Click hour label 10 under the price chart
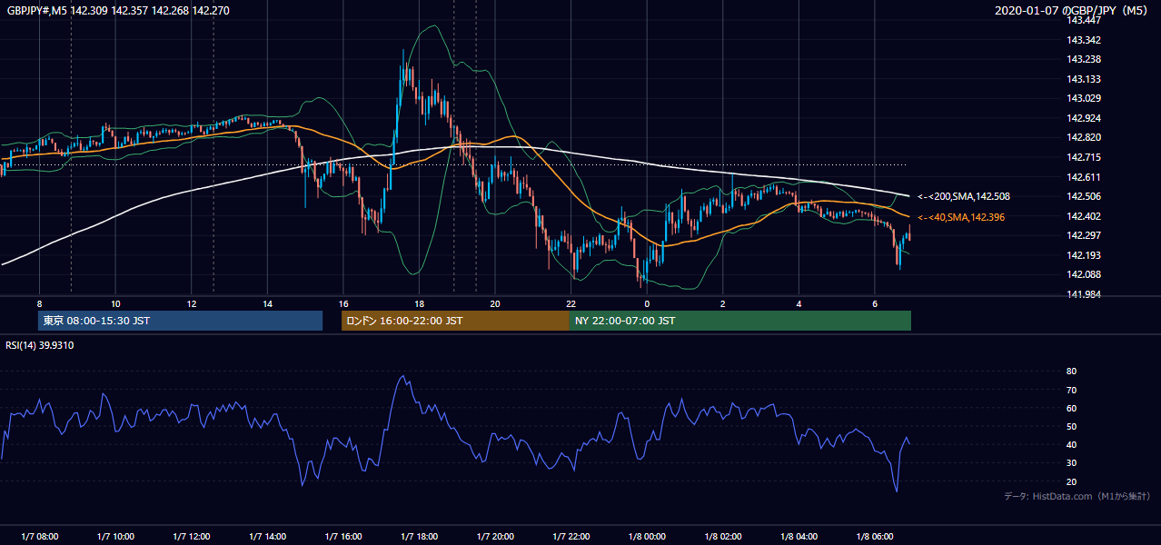The height and width of the screenshot is (545, 1161). [115, 303]
